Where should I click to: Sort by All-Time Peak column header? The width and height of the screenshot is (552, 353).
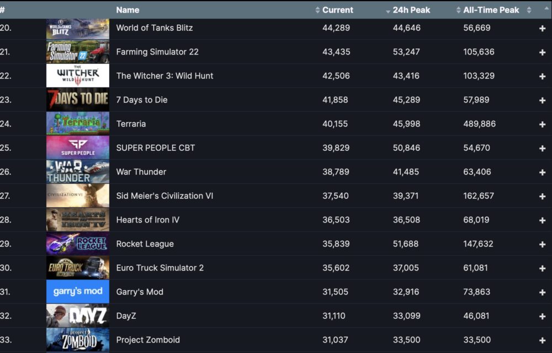tap(491, 10)
